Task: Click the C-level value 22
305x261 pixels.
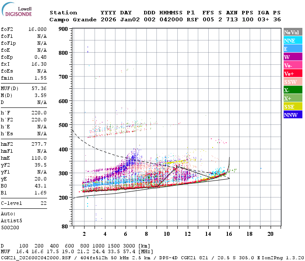Action: tap(44, 203)
